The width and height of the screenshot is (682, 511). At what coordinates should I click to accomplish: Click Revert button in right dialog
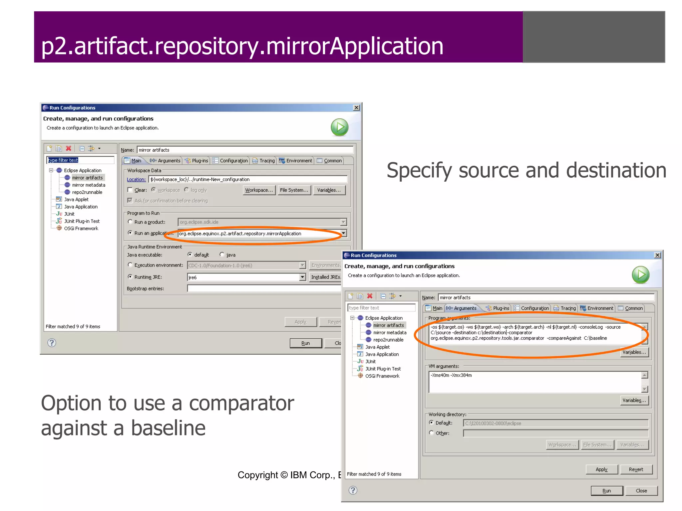click(636, 469)
